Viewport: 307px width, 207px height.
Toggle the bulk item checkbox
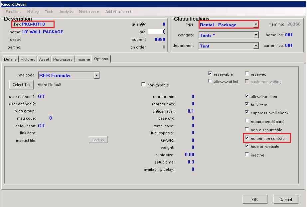247,105
